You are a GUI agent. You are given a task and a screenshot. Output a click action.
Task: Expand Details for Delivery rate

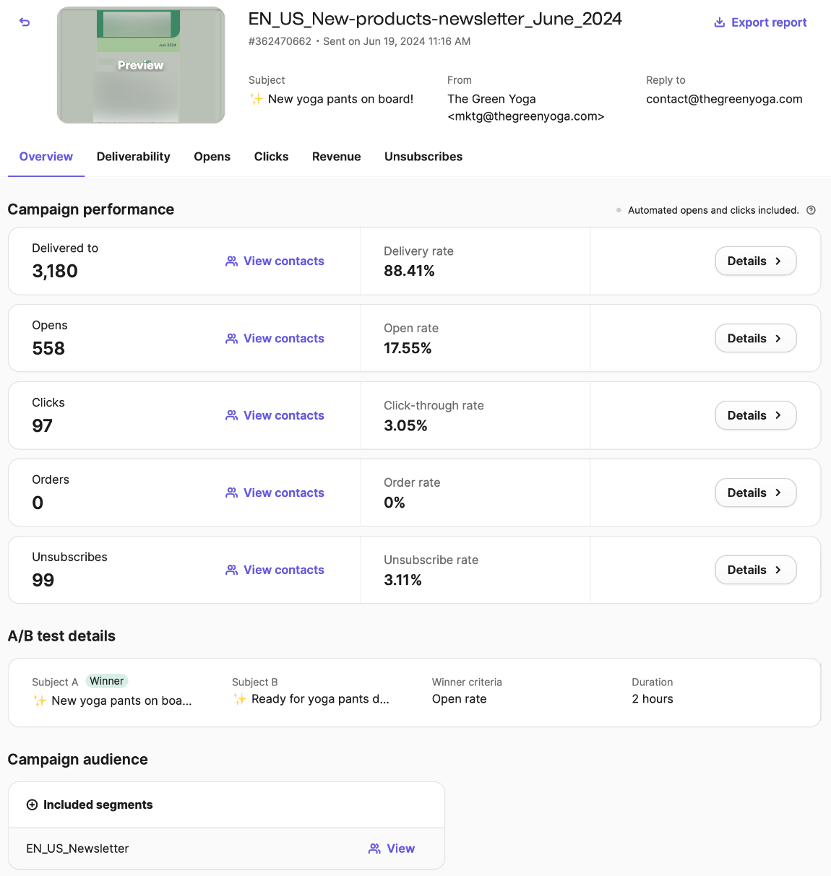[x=755, y=261]
